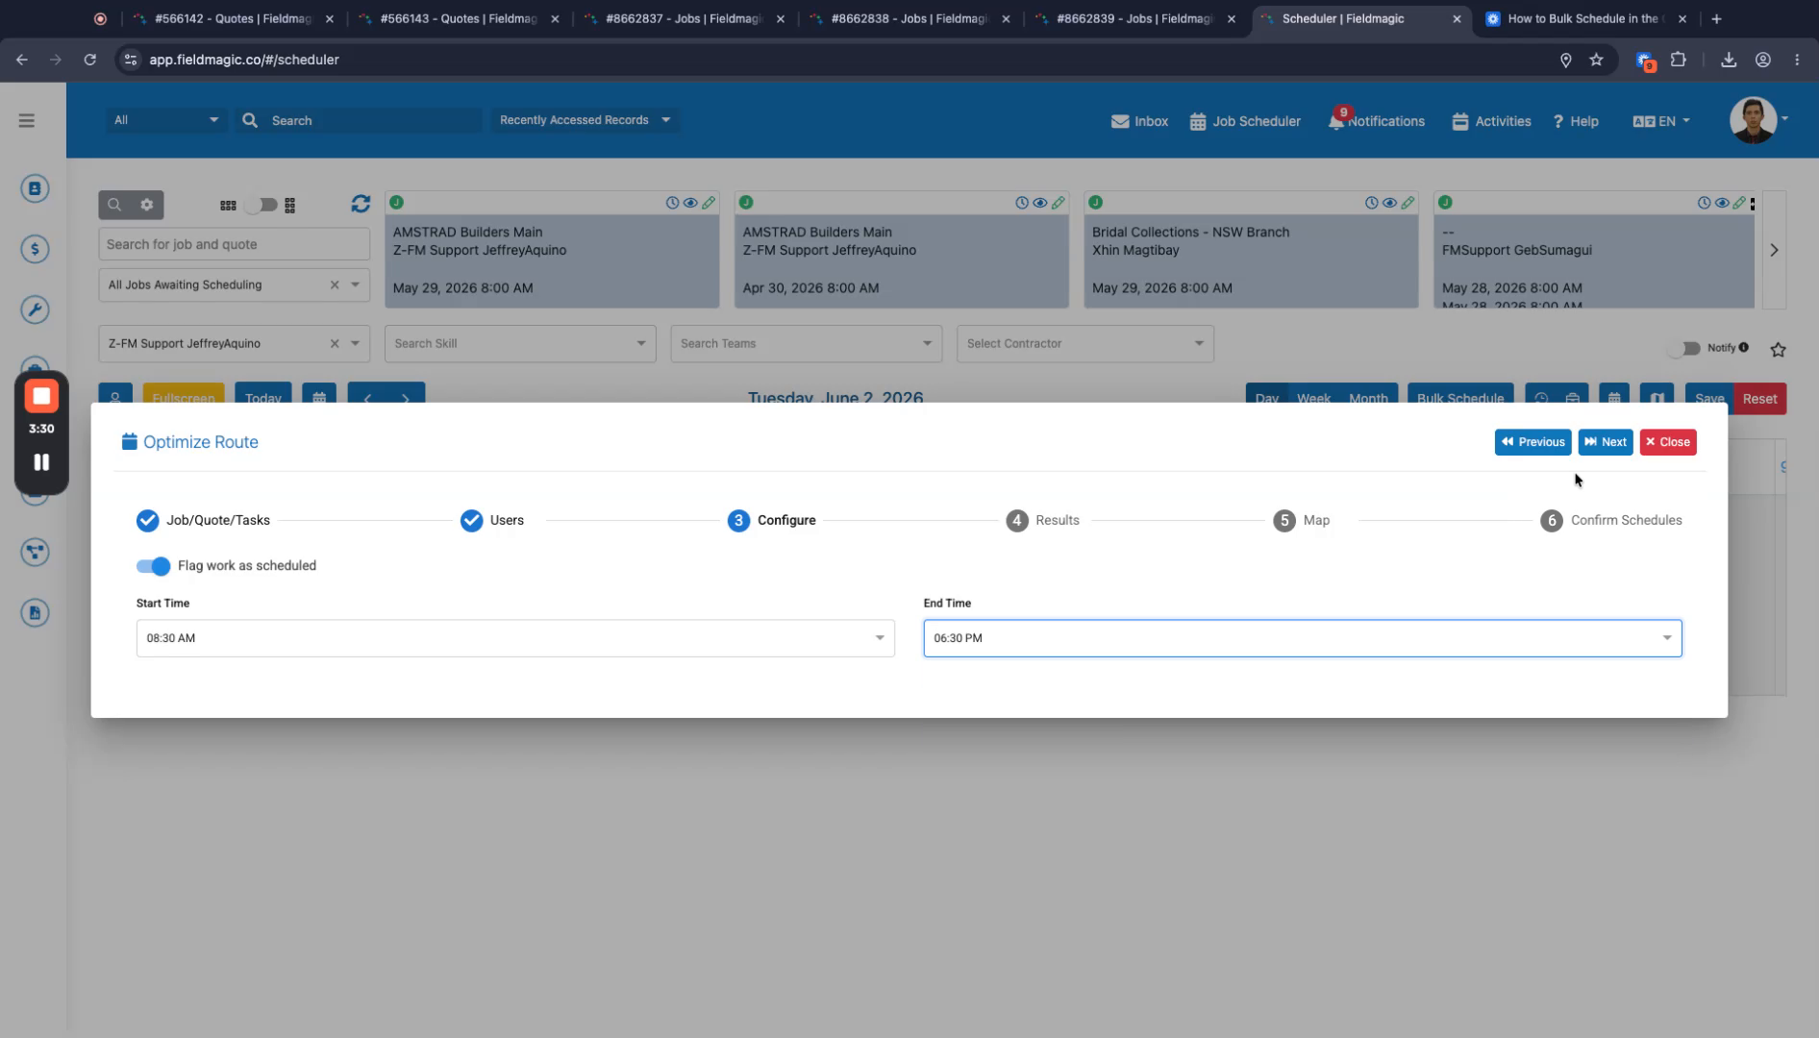Edit the Bridal Collections card with the pencil icon
The image size is (1819, 1038).
click(1408, 203)
